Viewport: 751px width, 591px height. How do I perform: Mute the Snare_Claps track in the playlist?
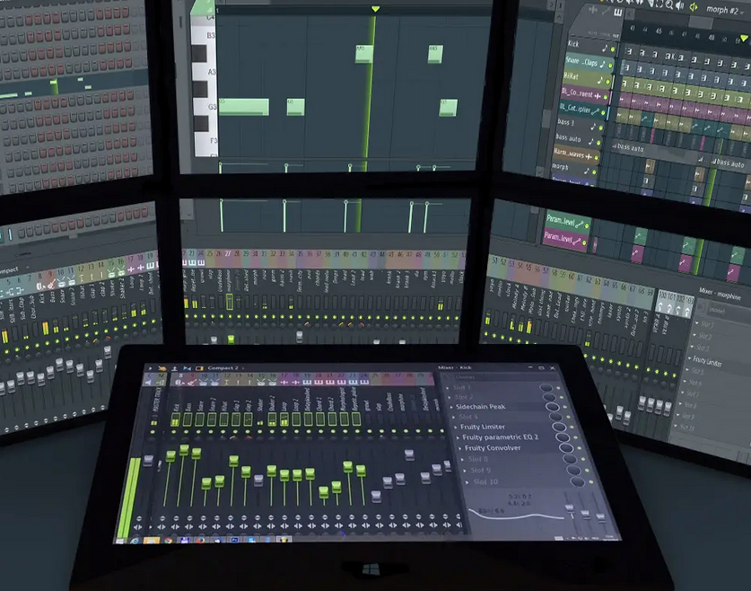click(611, 65)
